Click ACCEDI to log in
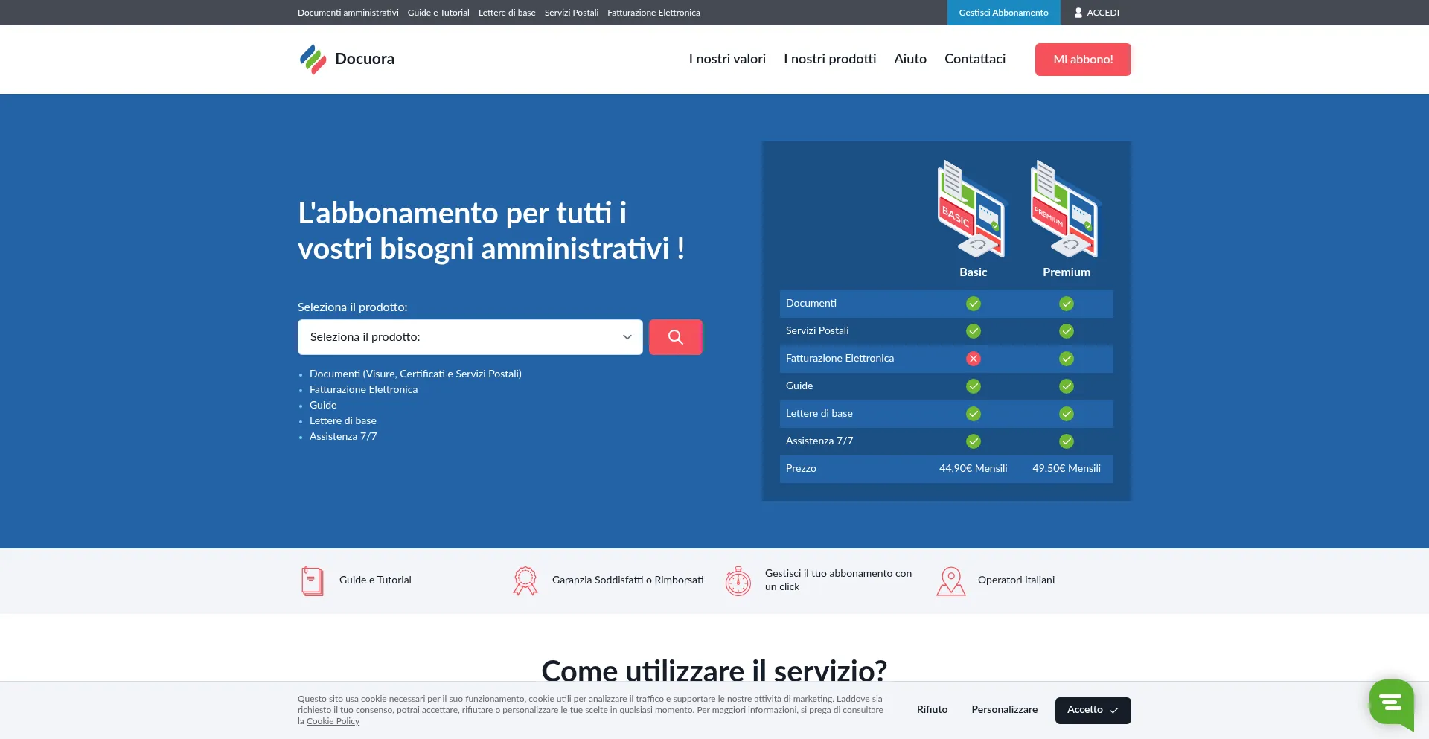 (x=1096, y=13)
